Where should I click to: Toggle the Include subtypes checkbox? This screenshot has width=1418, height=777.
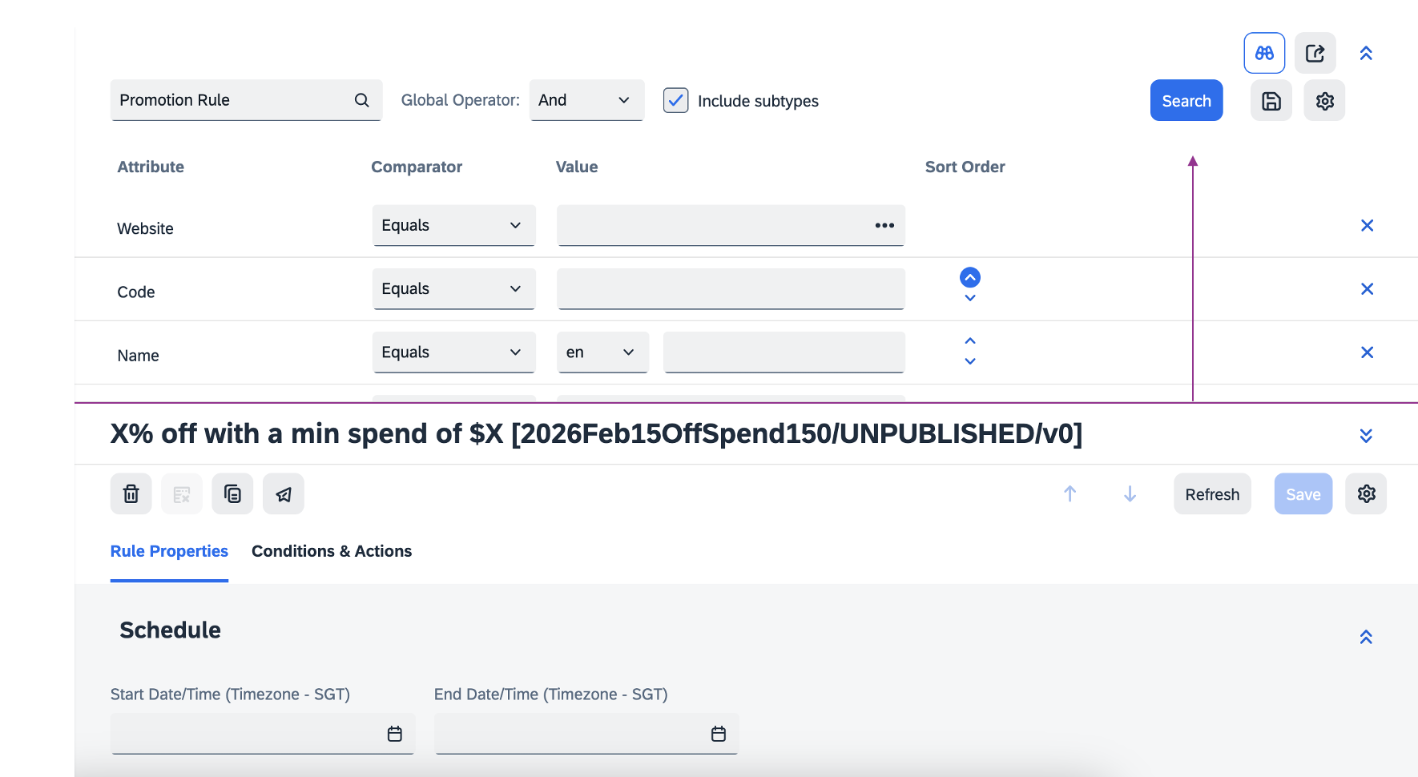click(x=675, y=100)
